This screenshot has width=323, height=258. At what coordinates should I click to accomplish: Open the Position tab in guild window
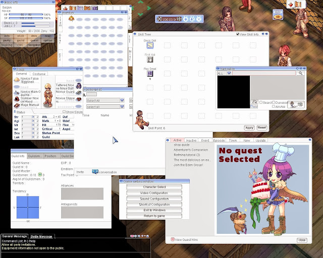click(x=50, y=156)
